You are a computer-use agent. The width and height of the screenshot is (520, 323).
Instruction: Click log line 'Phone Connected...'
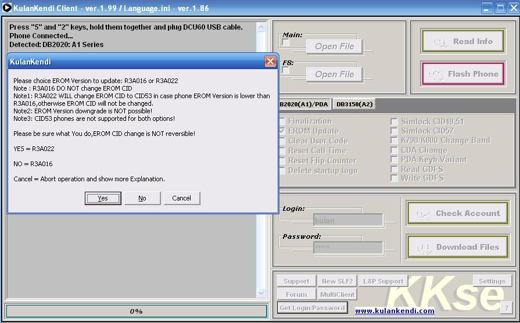click(41, 36)
